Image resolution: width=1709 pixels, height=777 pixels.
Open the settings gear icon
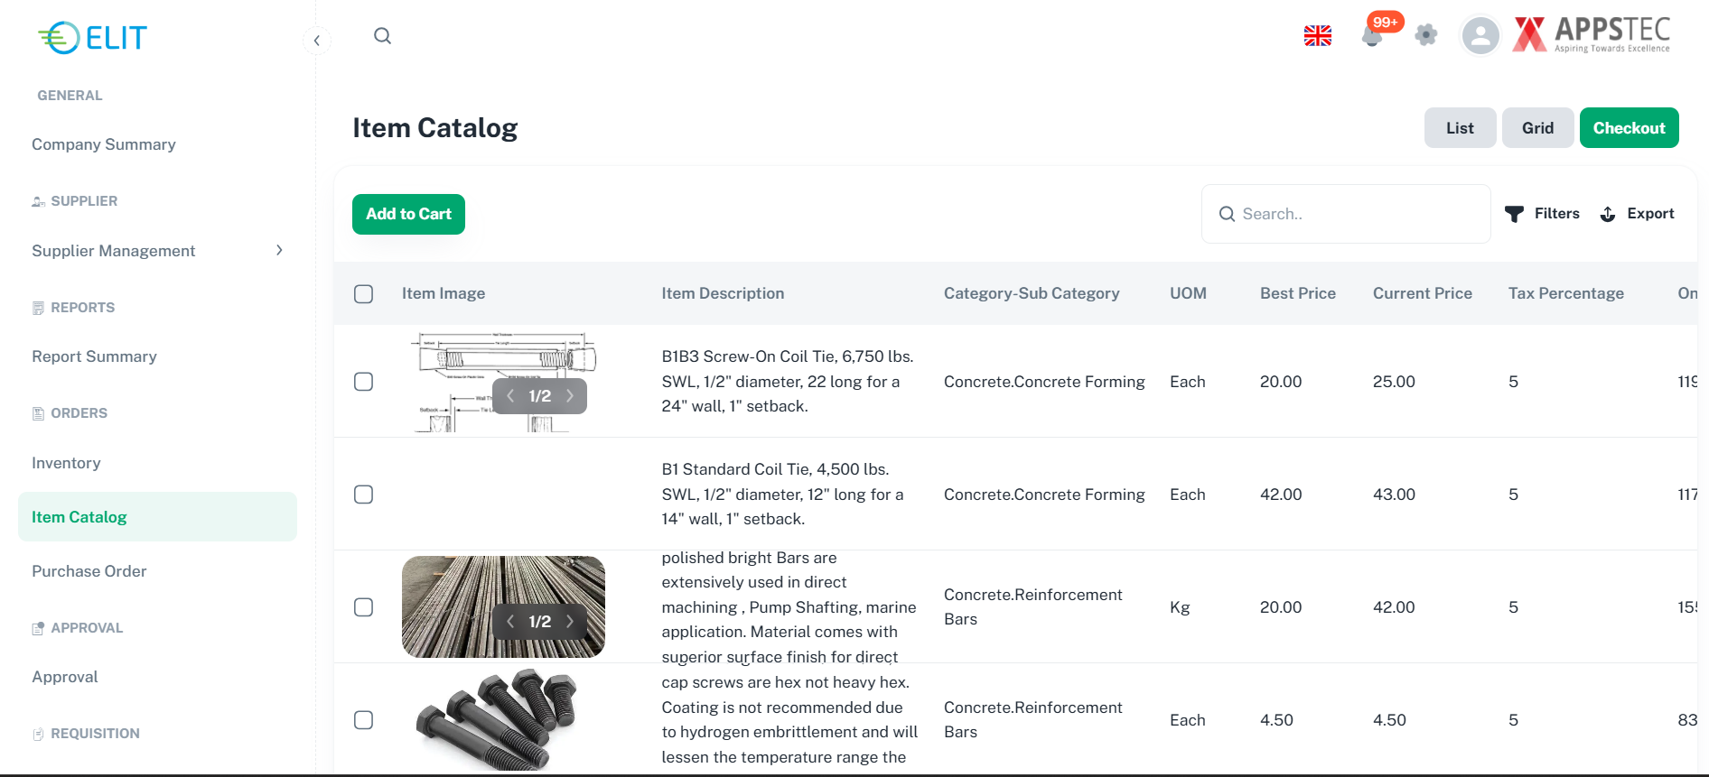(x=1426, y=35)
